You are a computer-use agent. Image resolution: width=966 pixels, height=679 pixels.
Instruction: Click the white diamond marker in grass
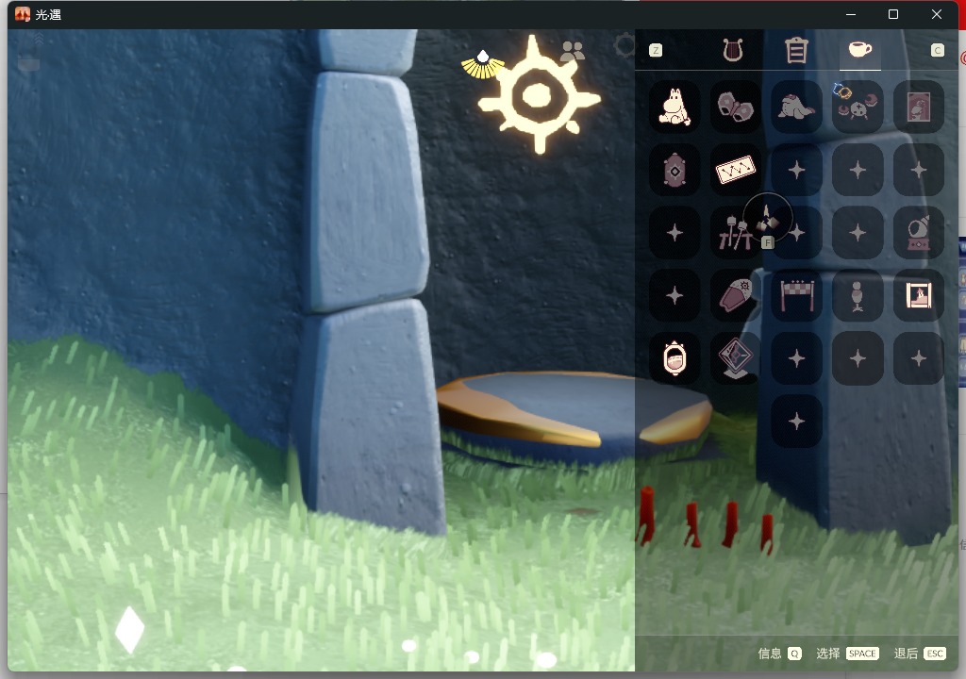[129, 629]
